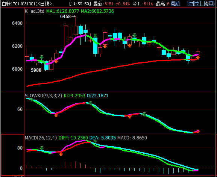
Task: Click the green sell arrow at the MACD peak
Action: click(x=95, y=141)
